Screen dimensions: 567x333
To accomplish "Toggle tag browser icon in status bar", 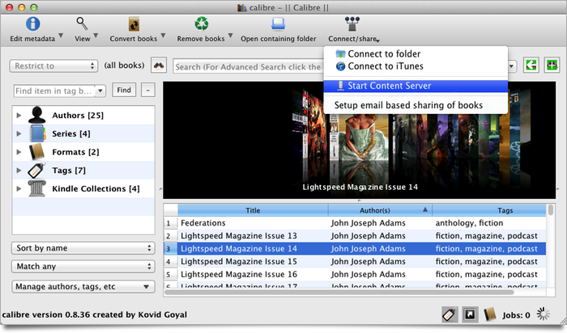I will tap(450, 314).
